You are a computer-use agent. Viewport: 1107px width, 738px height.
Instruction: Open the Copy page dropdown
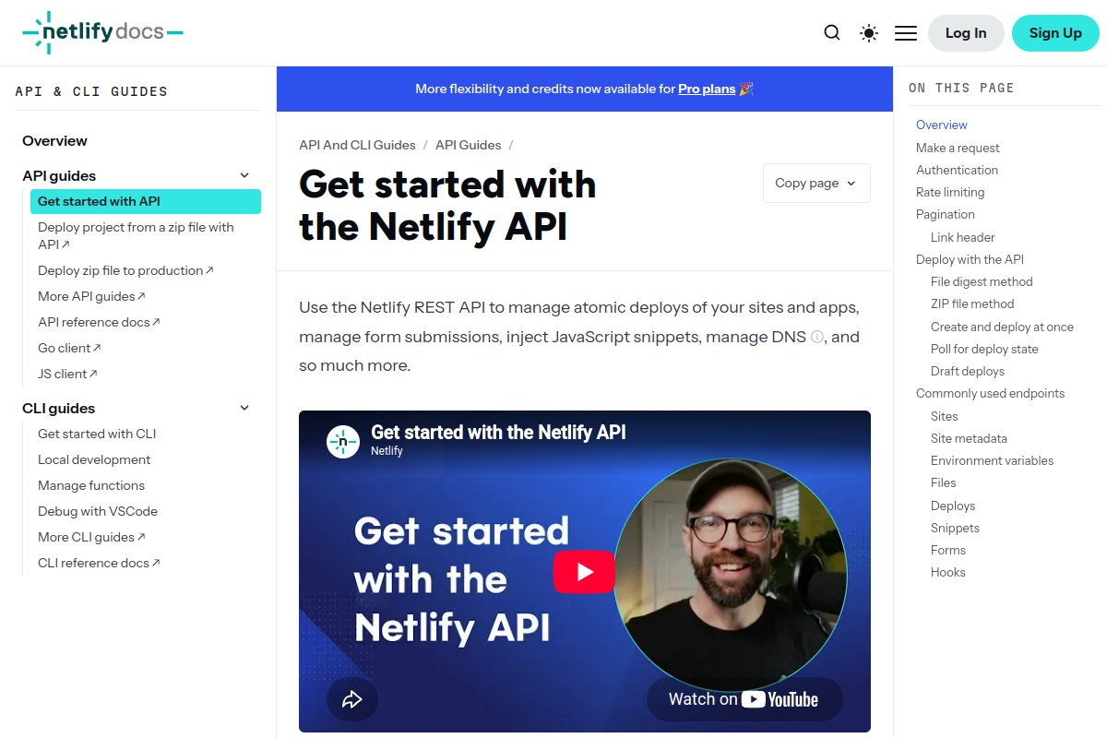(x=816, y=184)
